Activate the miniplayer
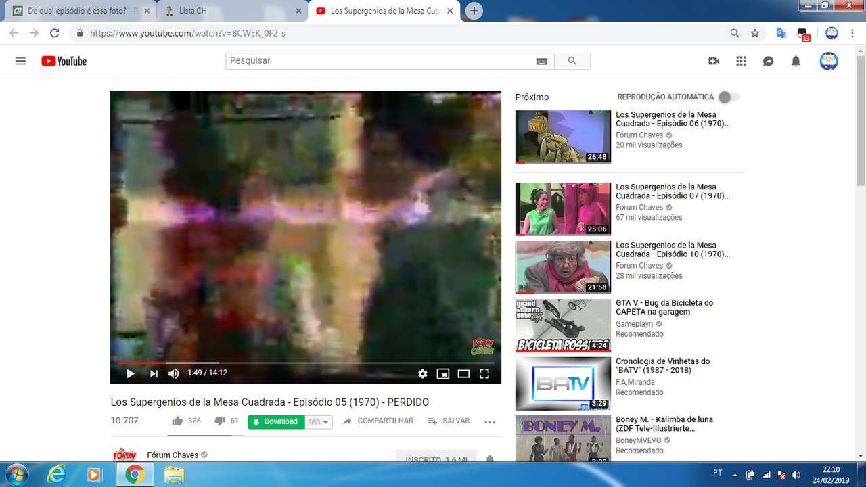 [x=443, y=373]
